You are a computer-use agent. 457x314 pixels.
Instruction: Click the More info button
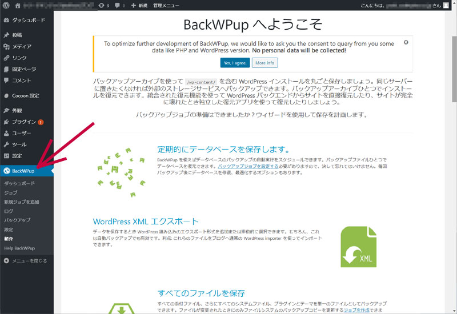point(264,63)
